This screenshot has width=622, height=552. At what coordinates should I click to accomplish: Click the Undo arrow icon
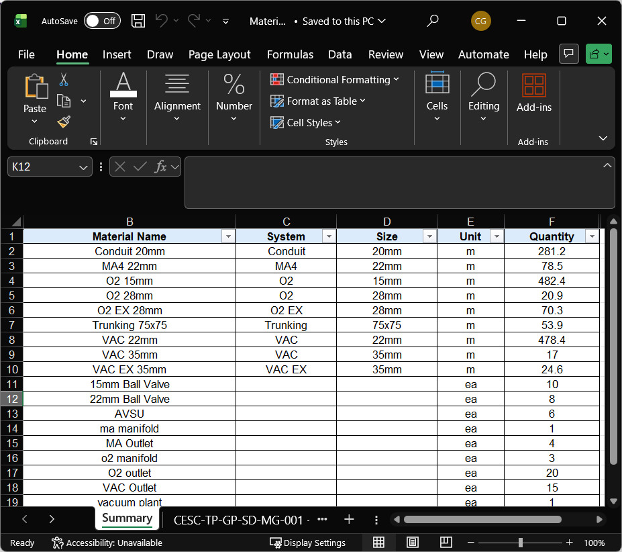[x=162, y=21]
